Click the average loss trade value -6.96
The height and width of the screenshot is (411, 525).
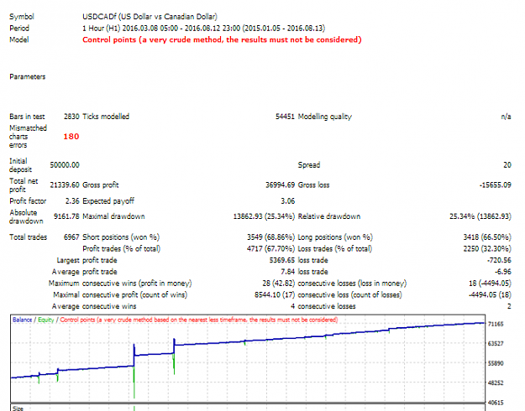[504, 272]
